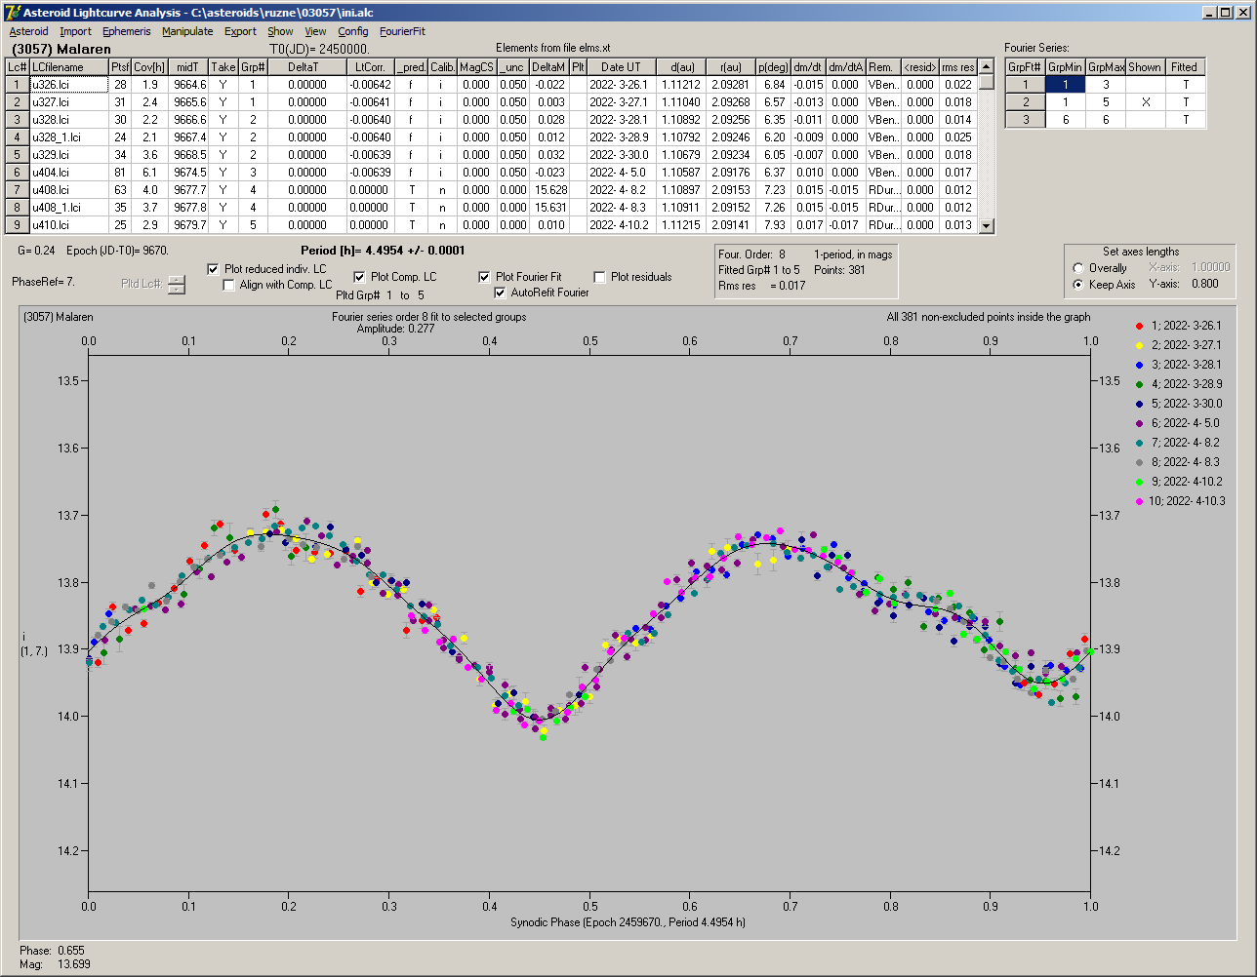
Task: Select the u410.lci file row
Action: (x=69, y=225)
